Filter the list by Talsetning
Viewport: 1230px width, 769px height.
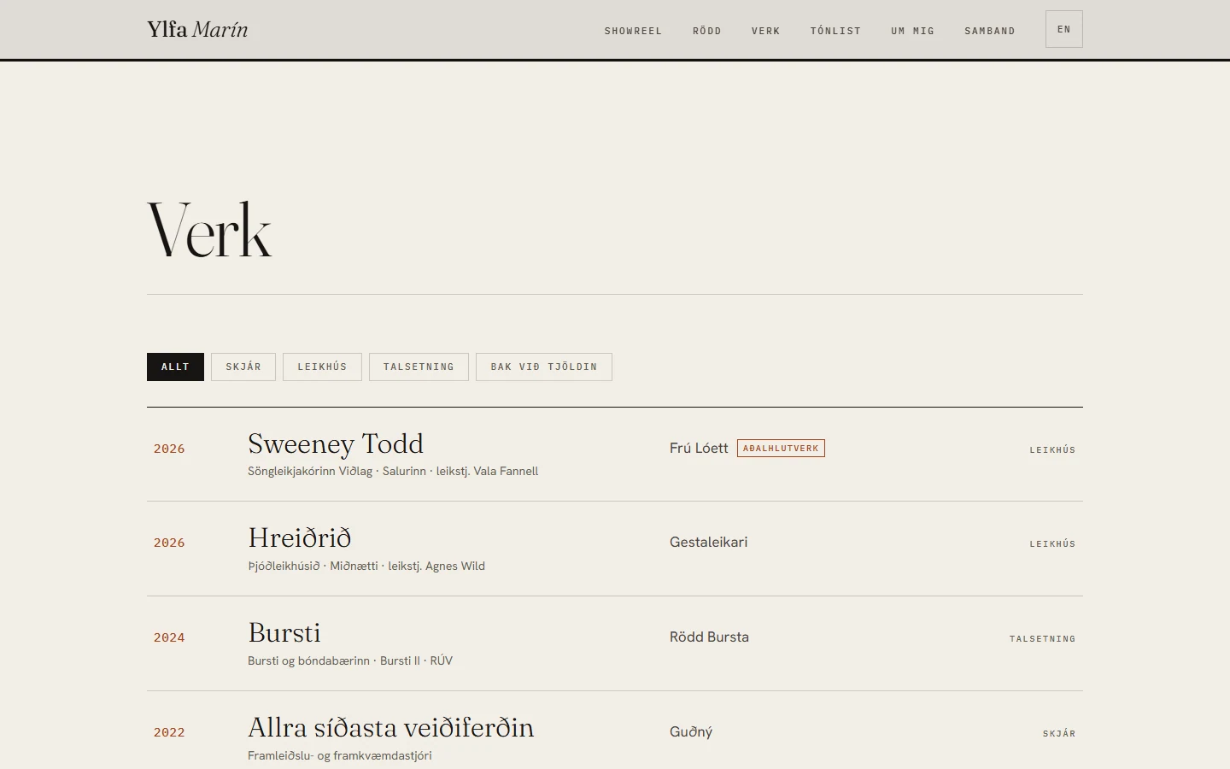point(419,367)
